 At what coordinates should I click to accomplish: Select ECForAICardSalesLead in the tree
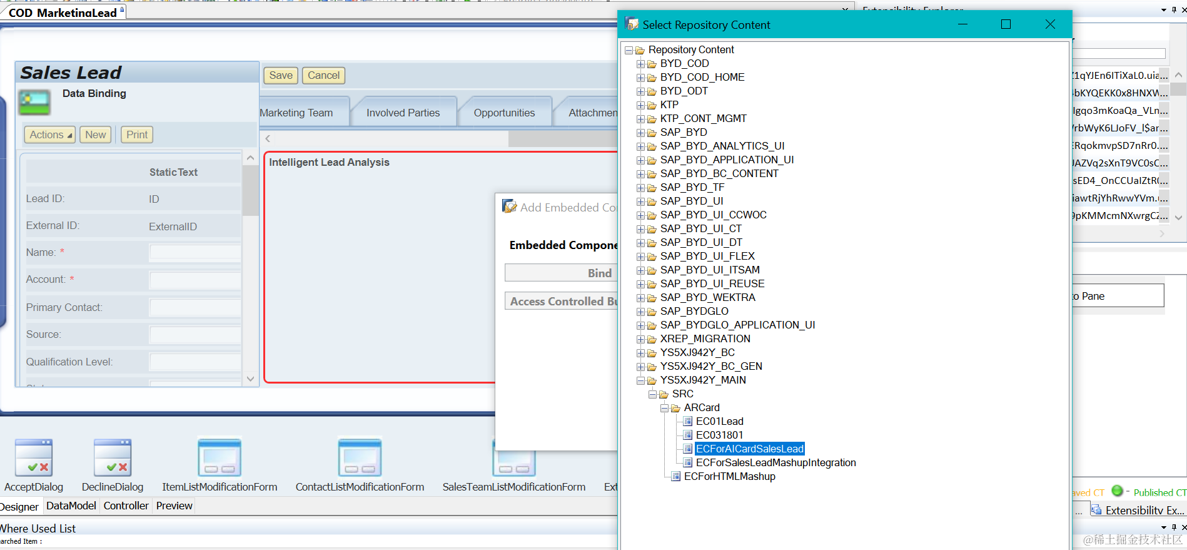(749, 449)
